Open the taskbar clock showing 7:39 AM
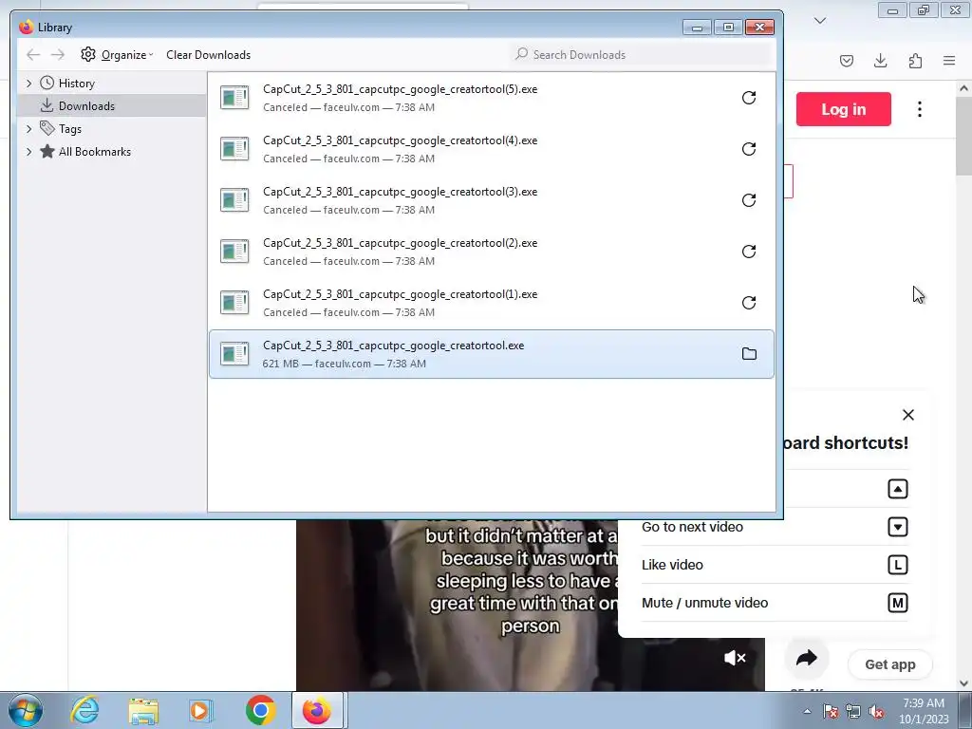Image resolution: width=972 pixels, height=729 pixels. [x=924, y=711]
